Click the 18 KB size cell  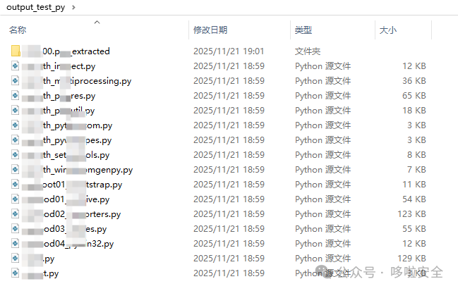[414, 111]
